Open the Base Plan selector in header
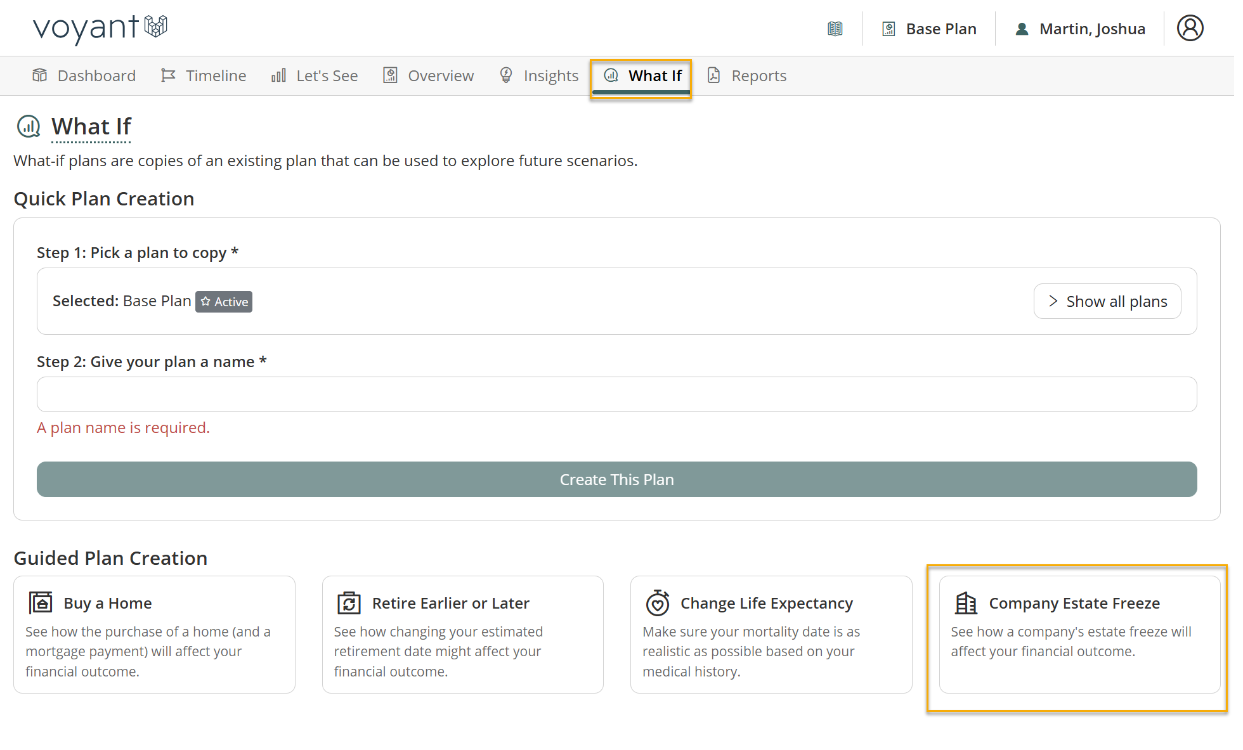This screenshot has height=750, width=1243. (x=929, y=29)
